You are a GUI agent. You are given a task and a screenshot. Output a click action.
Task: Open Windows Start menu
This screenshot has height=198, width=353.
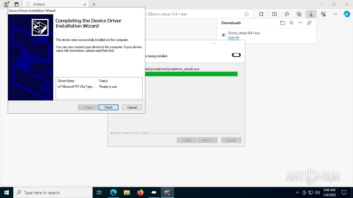[x=6, y=193]
